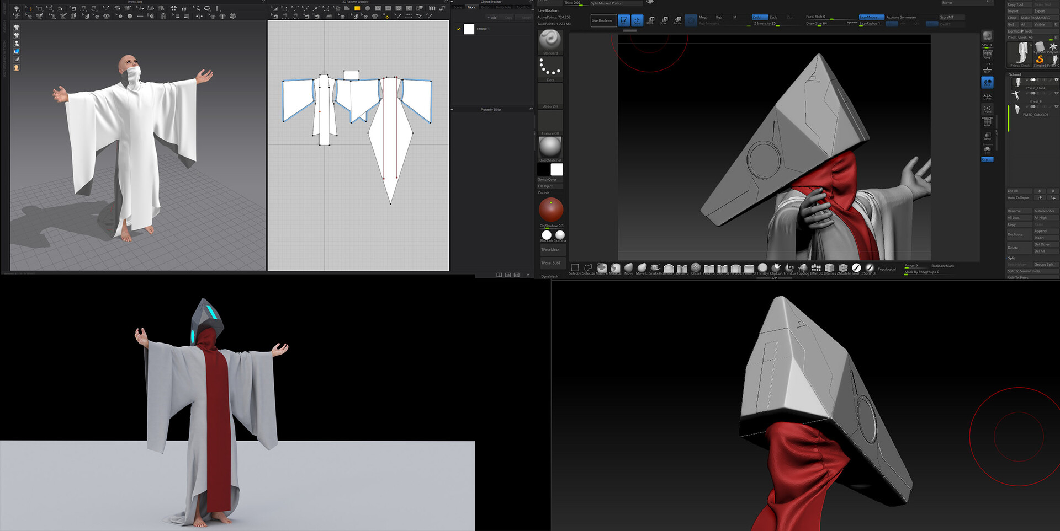Viewport: 1060px width, 531px height.
Task: Select the Move gizmo icon
Action: [650, 20]
